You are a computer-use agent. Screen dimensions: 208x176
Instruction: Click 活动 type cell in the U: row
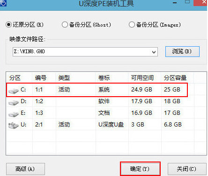[x=64, y=125]
